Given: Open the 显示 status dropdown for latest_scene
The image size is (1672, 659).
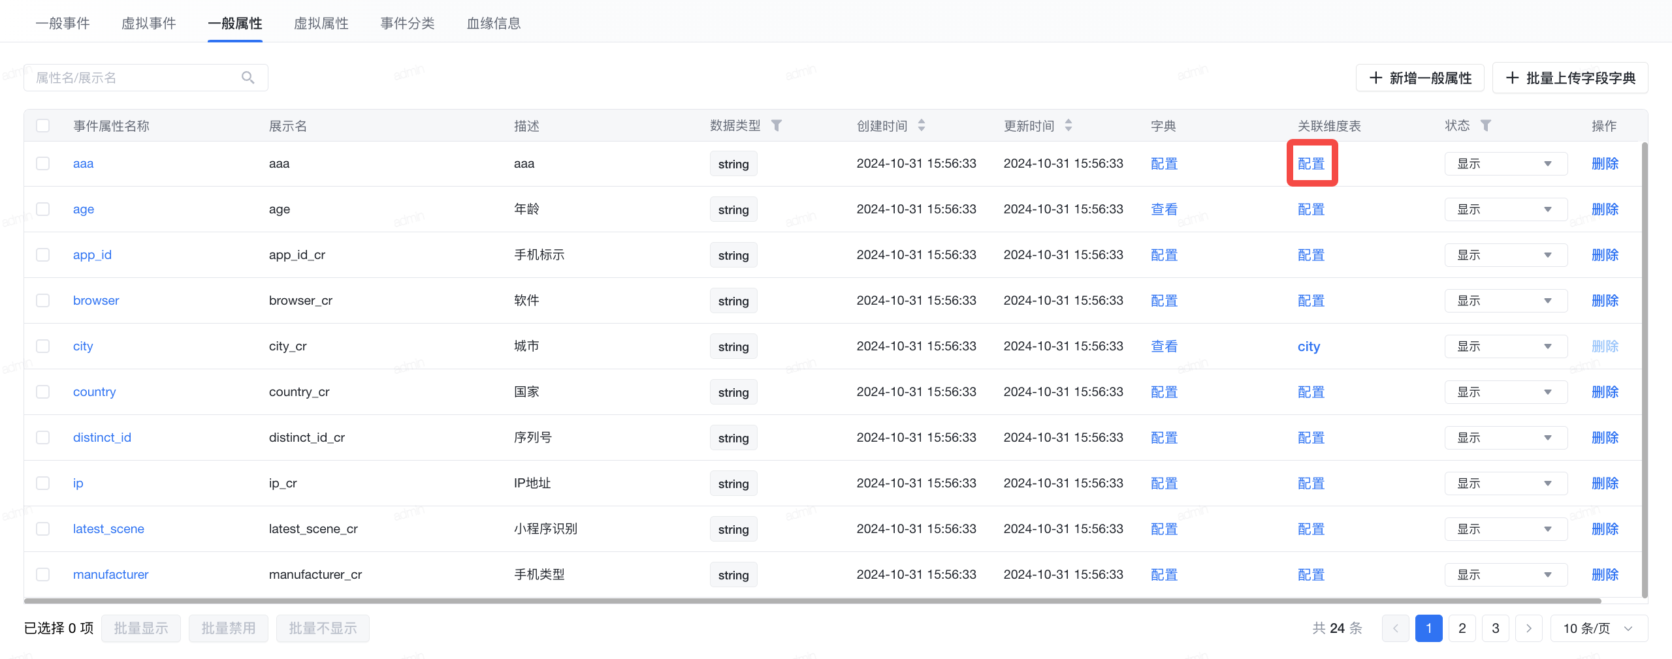Looking at the screenshot, I should [1506, 529].
